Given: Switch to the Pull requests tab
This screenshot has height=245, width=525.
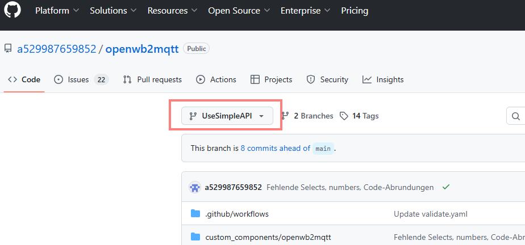Looking at the screenshot, I should pyautogui.click(x=152, y=79).
